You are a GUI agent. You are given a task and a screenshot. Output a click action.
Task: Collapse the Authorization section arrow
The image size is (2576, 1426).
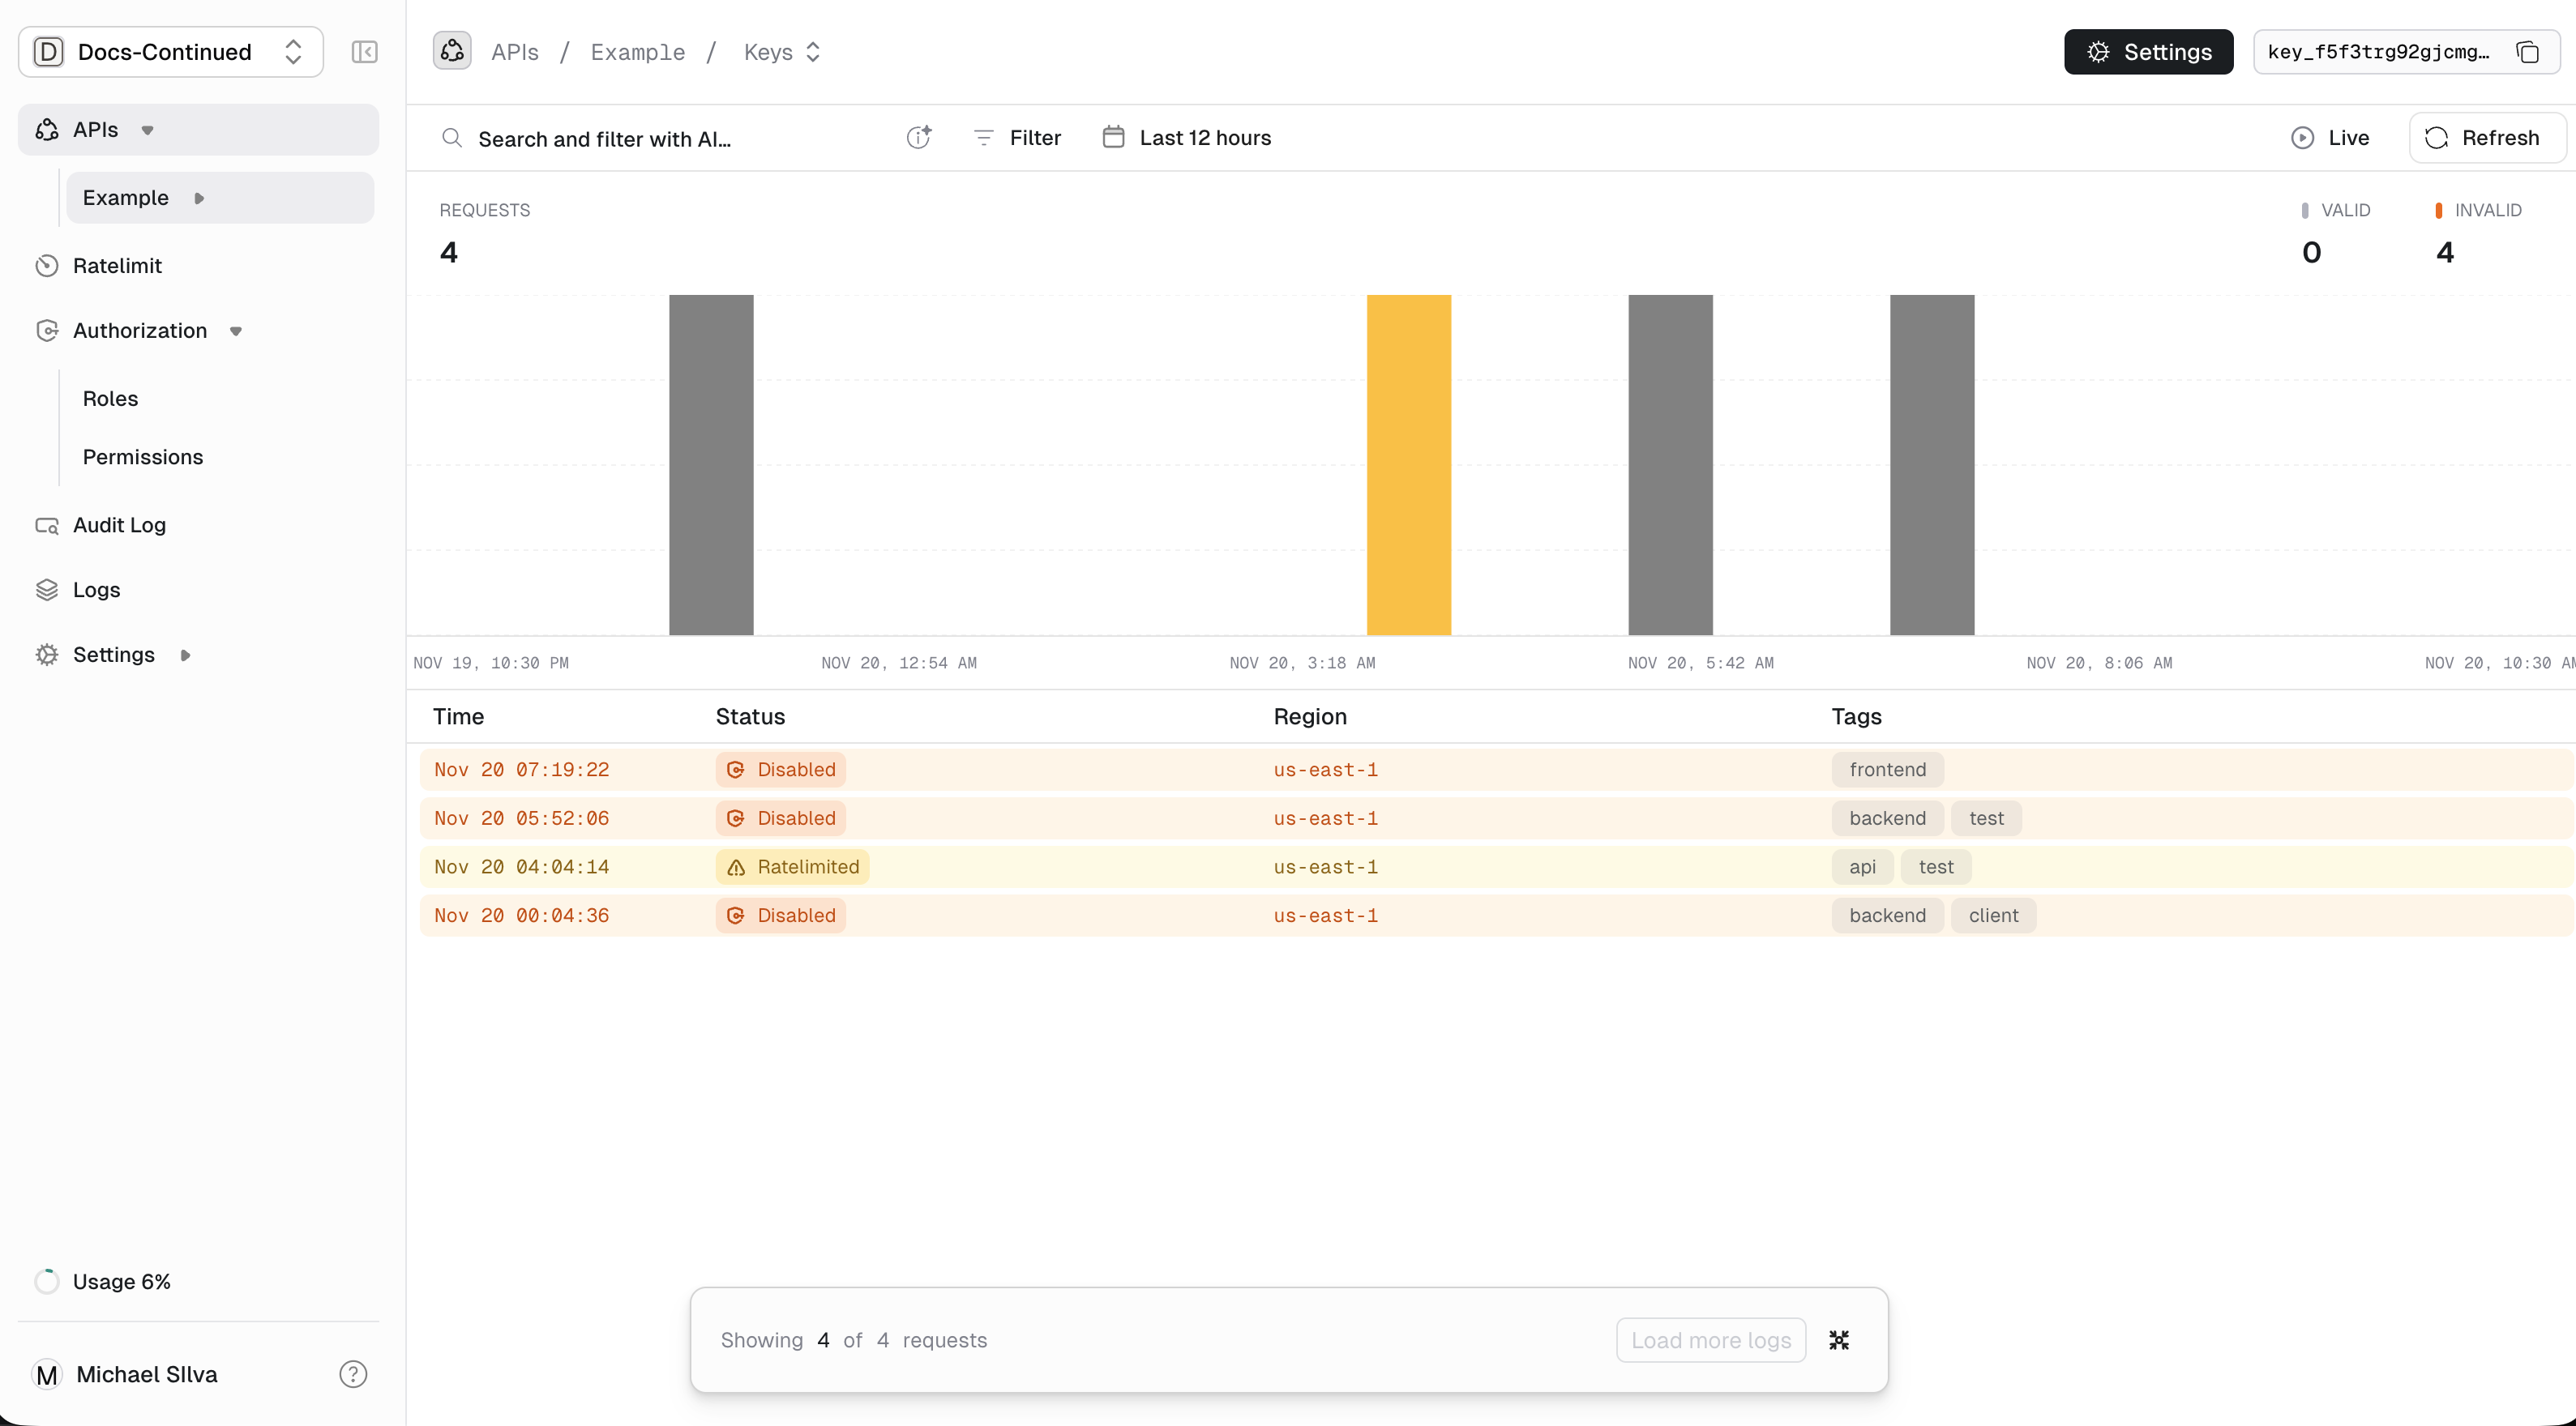click(236, 331)
